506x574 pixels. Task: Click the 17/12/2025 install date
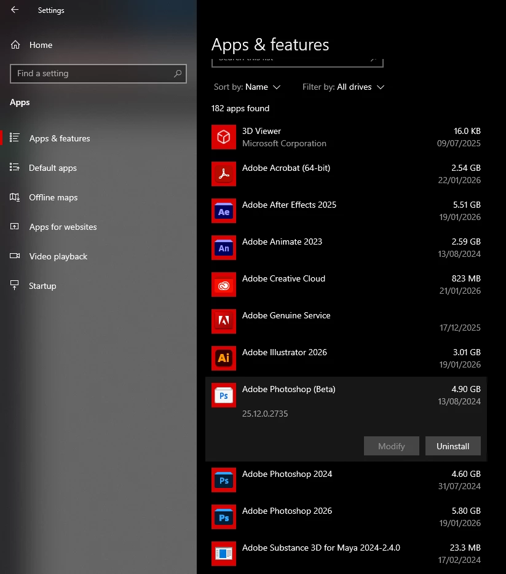point(460,328)
